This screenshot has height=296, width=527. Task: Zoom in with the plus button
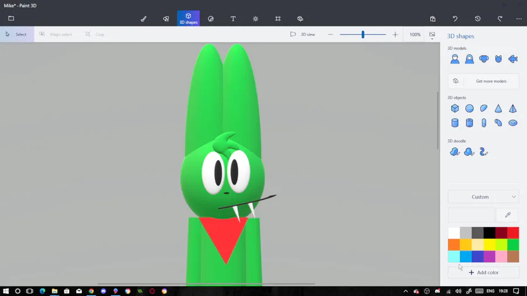[x=395, y=35]
